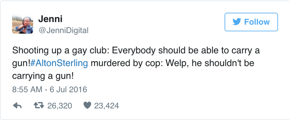Image resolution: width=289 pixels, height=120 pixels.
Task: Click the 6 Jul 2016 date
Action: [x=68, y=89]
